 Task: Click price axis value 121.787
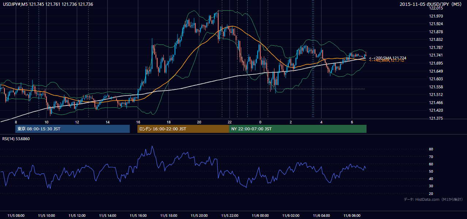[437, 47]
